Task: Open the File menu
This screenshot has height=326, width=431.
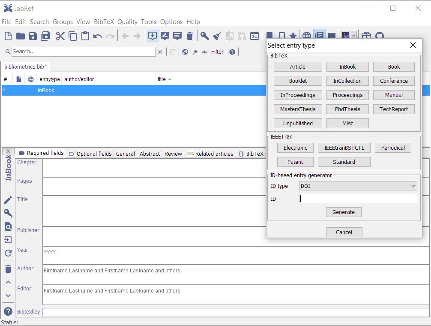Action: (6, 22)
